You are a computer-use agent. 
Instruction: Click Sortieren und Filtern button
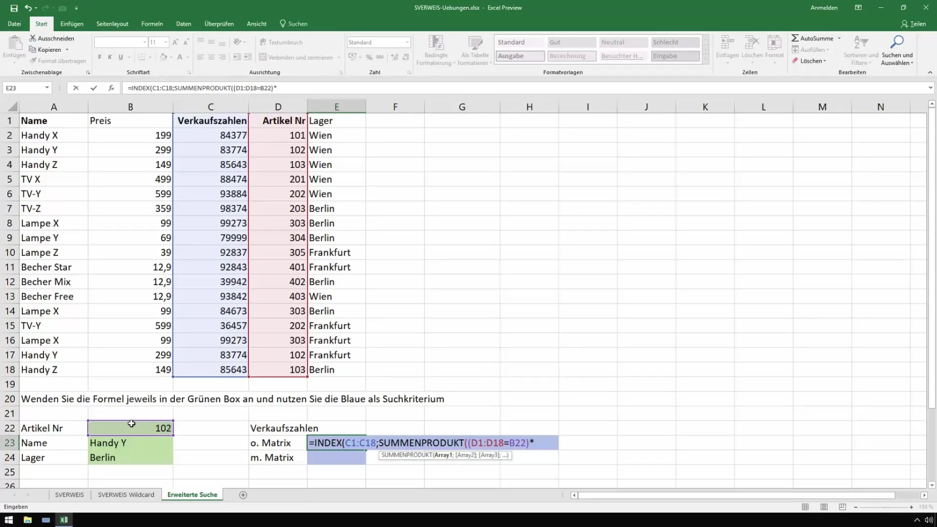(x=861, y=50)
